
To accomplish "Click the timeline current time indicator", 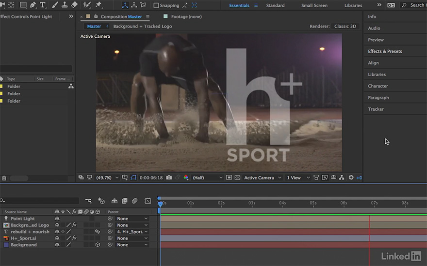I will click(x=161, y=204).
